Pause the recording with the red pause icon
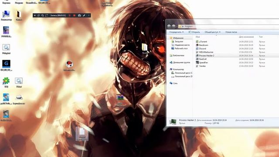 click(70, 16)
